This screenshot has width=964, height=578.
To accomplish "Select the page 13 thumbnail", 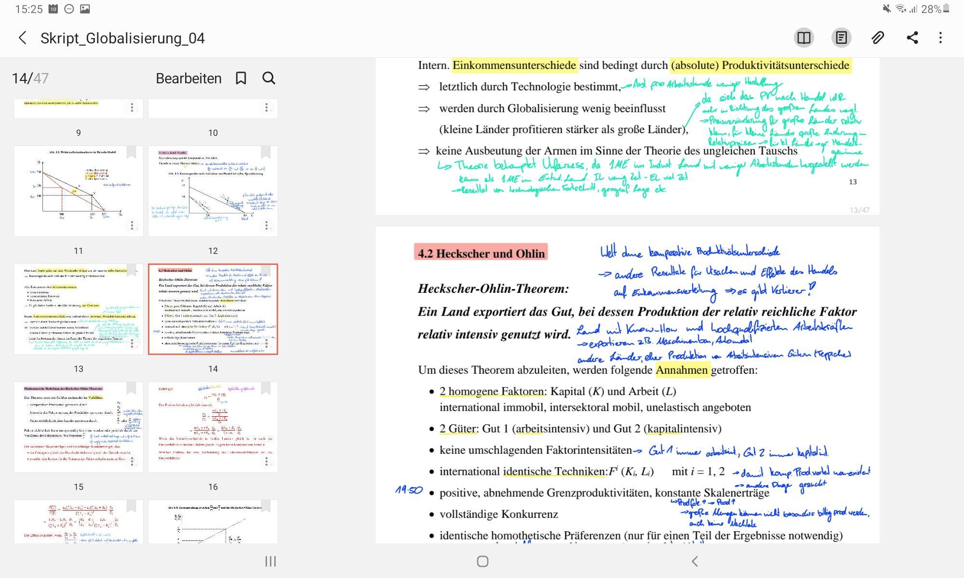I will pos(79,309).
